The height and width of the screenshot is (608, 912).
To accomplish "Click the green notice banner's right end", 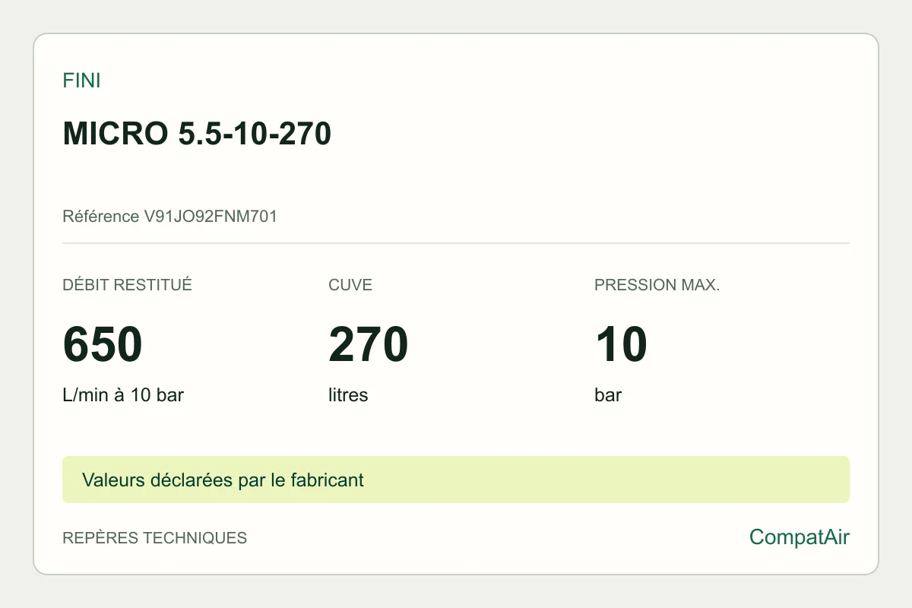I will 828,480.
